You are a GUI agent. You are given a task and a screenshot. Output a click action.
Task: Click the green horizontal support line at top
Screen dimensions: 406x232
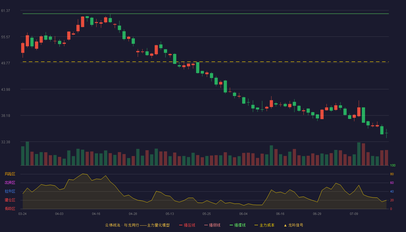(206, 14)
